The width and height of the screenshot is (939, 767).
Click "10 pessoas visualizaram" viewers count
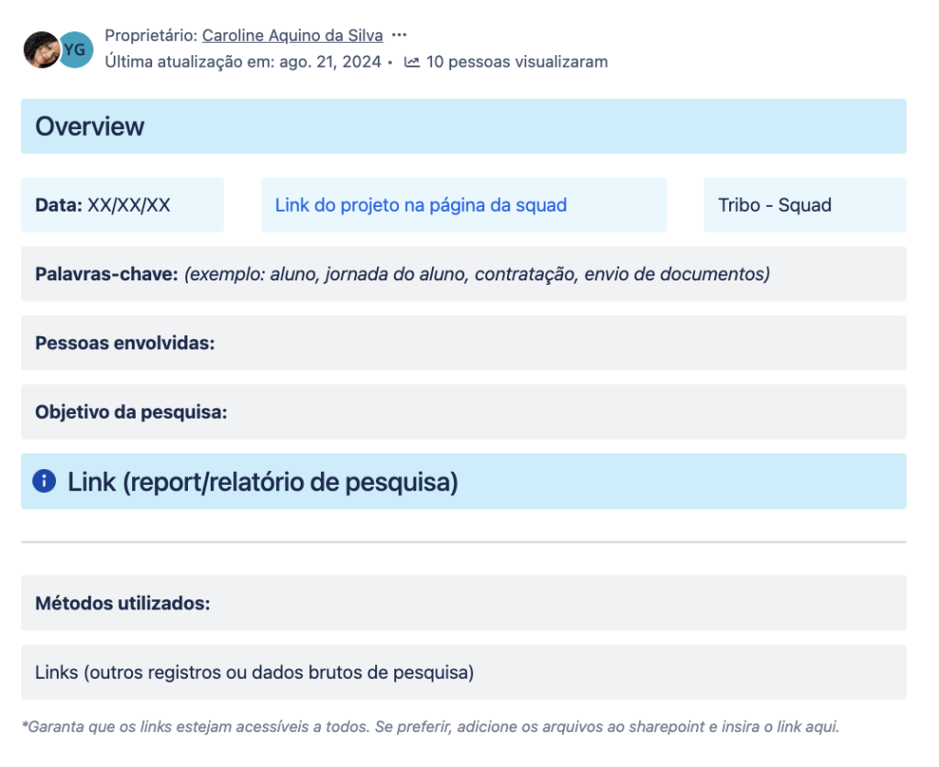pyautogui.click(x=516, y=62)
